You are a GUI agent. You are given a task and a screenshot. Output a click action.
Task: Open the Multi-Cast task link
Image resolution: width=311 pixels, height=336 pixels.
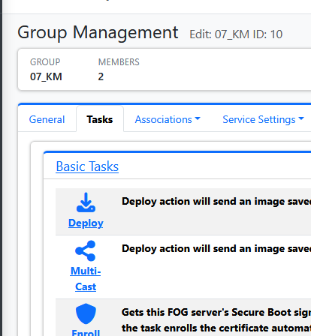point(86,278)
